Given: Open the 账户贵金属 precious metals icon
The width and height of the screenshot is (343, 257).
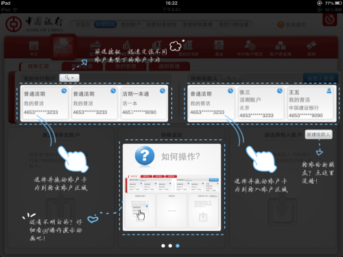Looking at the screenshot, I should click(x=280, y=48).
